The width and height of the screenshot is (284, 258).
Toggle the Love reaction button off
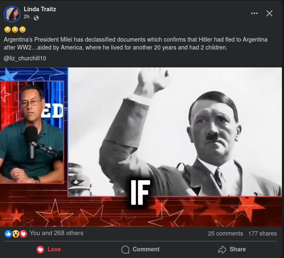[48, 249]
